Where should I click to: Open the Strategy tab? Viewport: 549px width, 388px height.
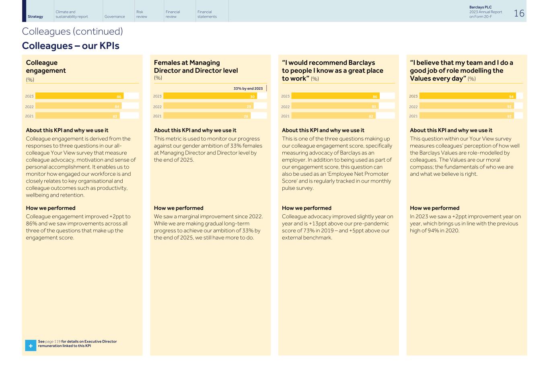[x=35, y=16]
